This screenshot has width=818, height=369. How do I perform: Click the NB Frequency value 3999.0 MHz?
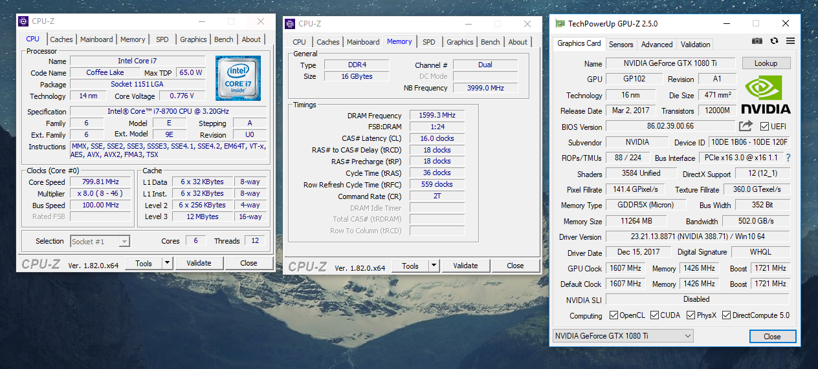pos(485,88)
